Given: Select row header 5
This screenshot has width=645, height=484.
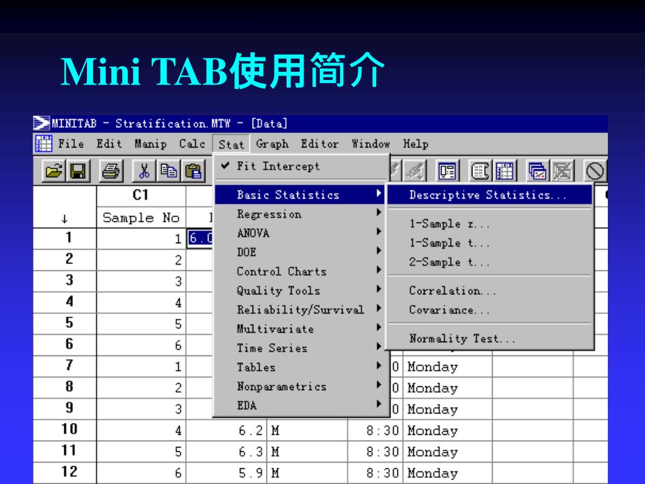Looking at the screenshot, I should pos(65,323).
